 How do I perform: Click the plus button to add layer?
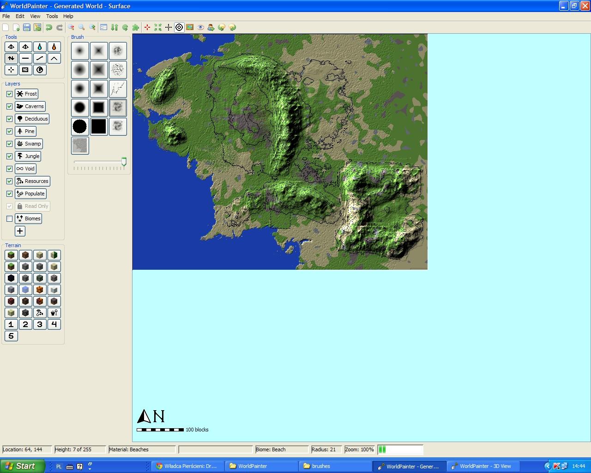pos(20,231)
